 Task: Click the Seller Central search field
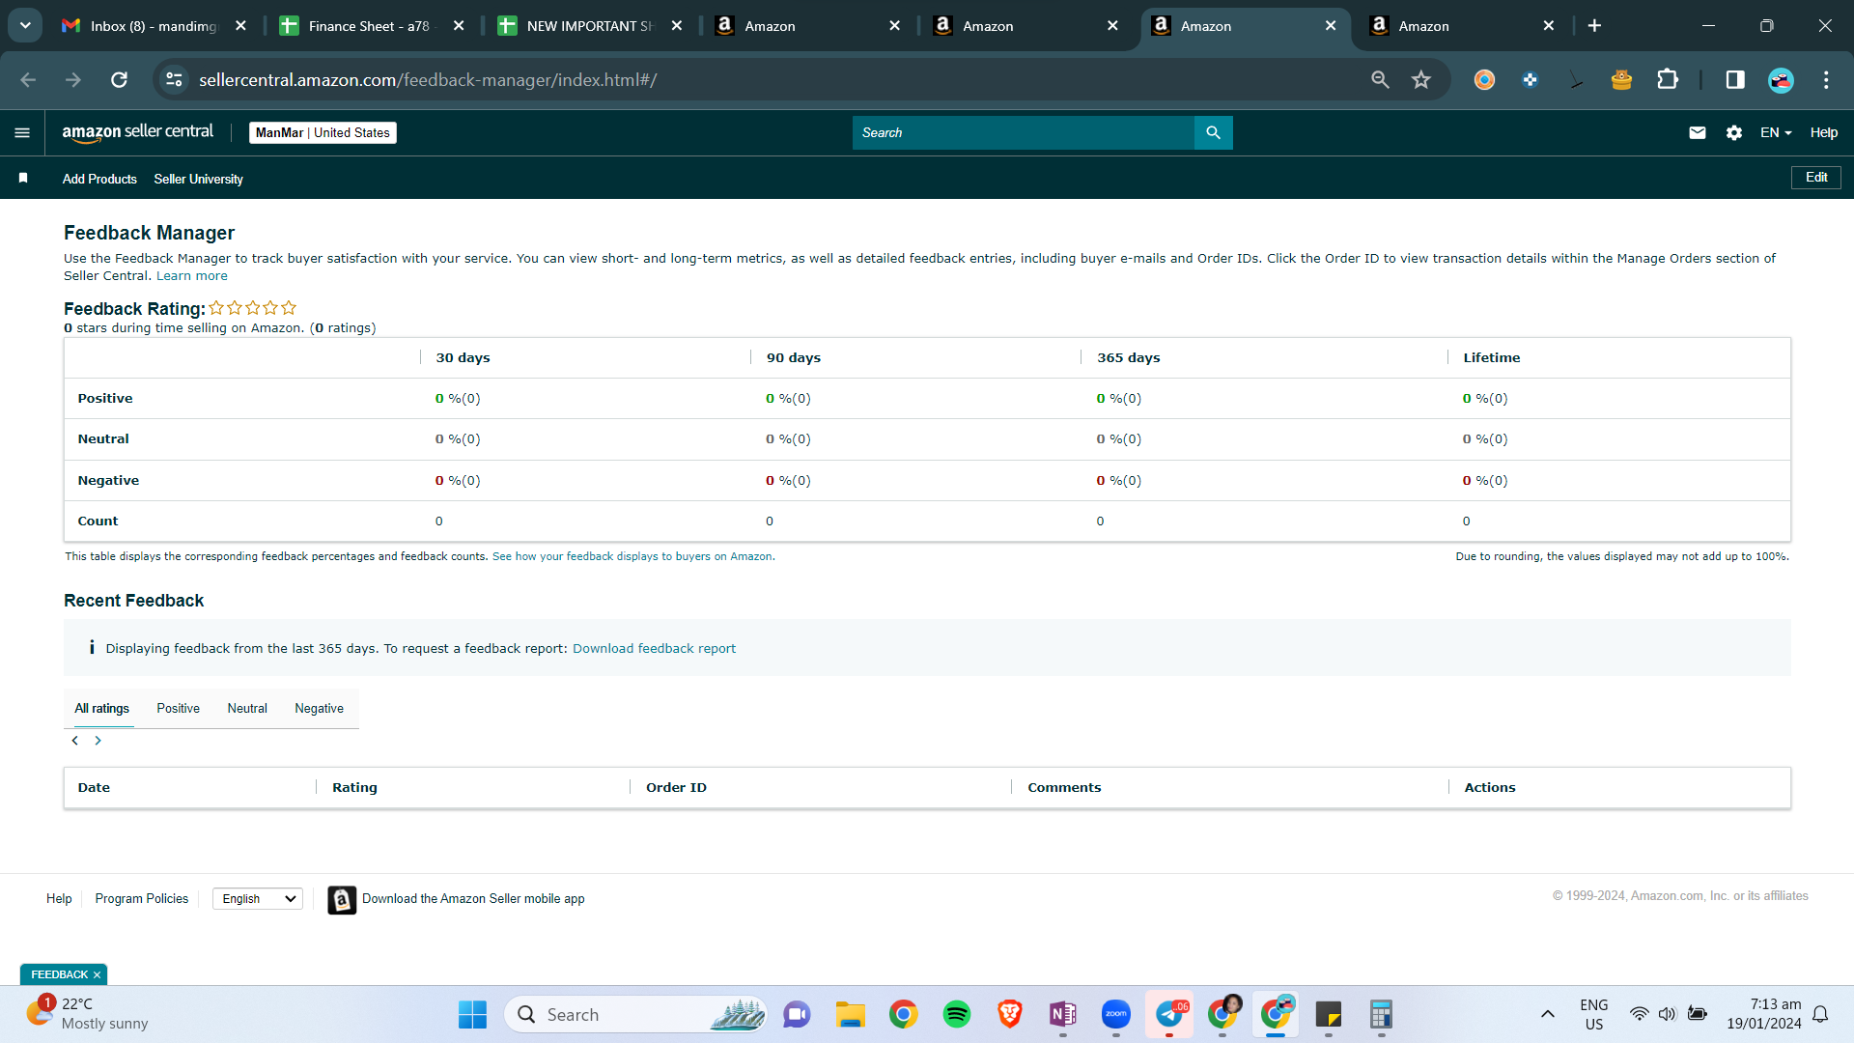click(x=1024, y=132)
